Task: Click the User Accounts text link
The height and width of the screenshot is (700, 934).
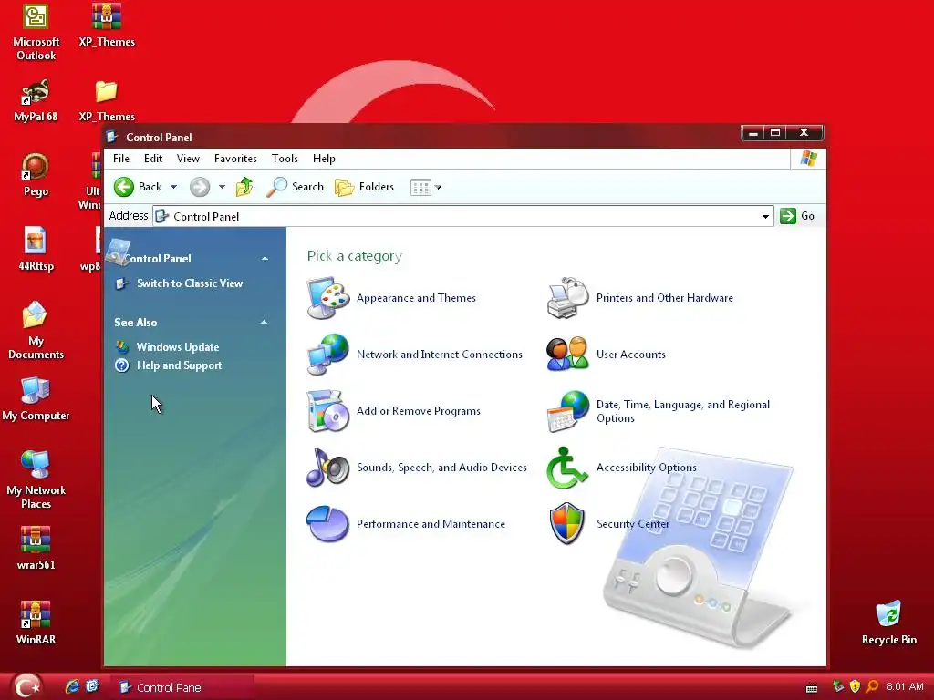Action: [631, 355]
